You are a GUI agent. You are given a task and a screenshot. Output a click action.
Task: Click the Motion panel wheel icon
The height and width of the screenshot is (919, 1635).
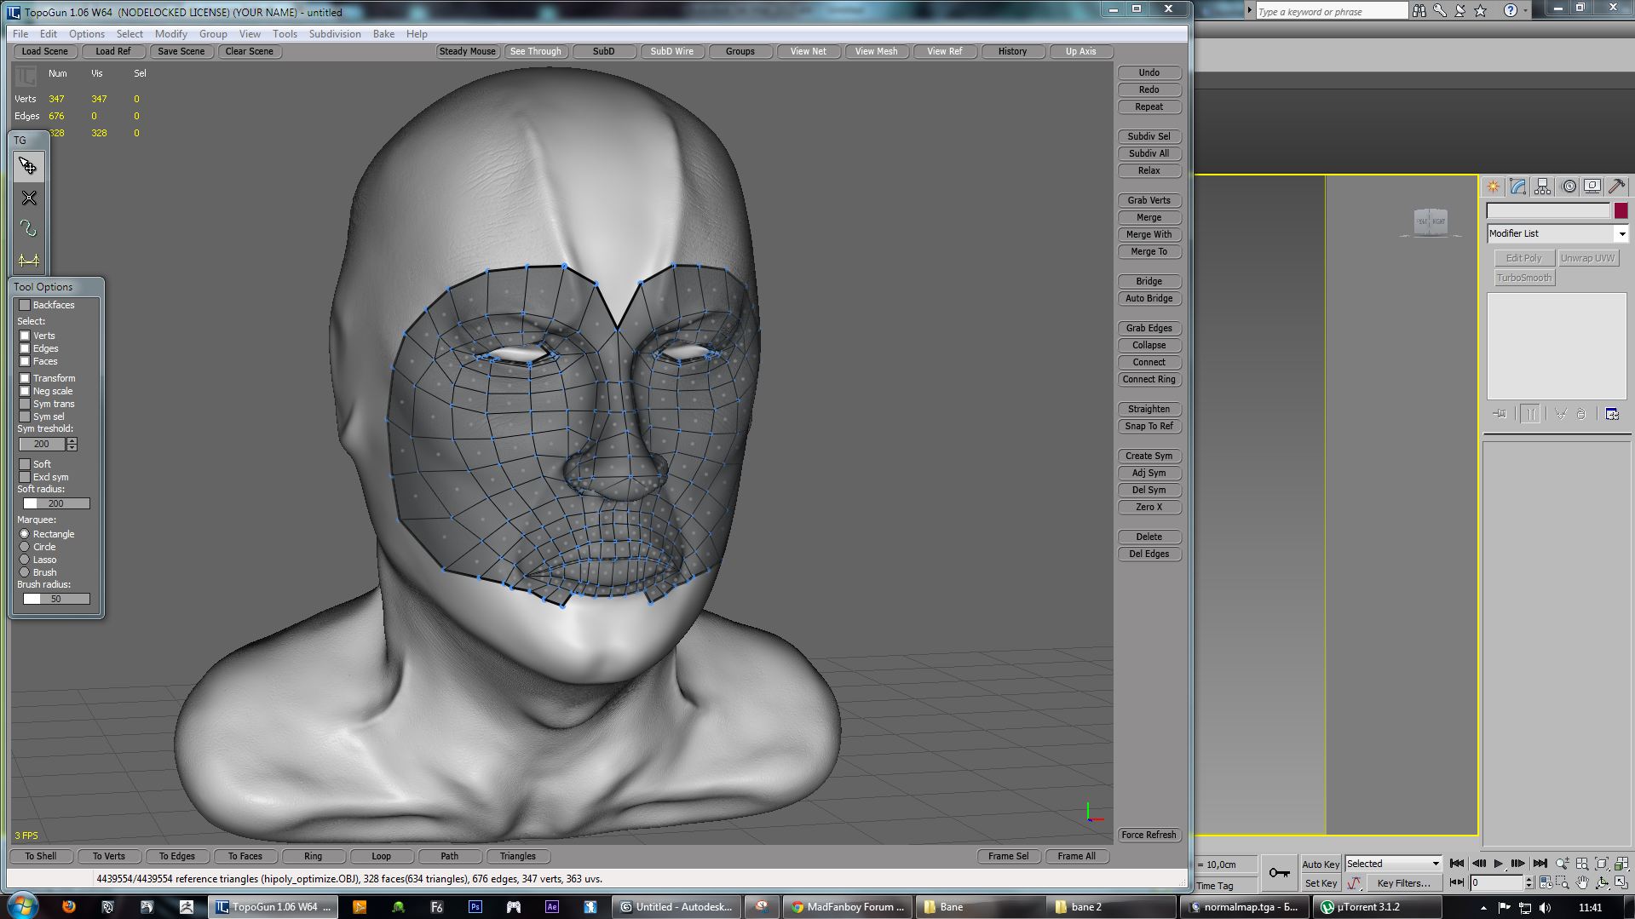(x=1568, y=187)
